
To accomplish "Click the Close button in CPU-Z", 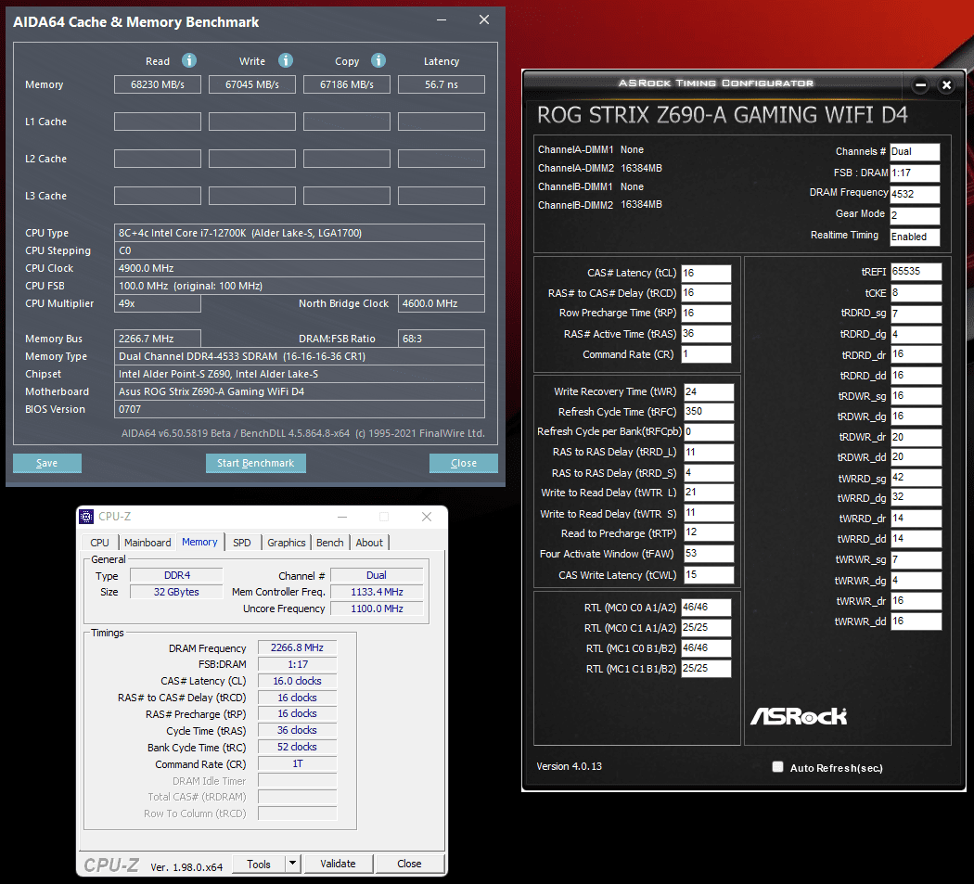I will 409,864.
